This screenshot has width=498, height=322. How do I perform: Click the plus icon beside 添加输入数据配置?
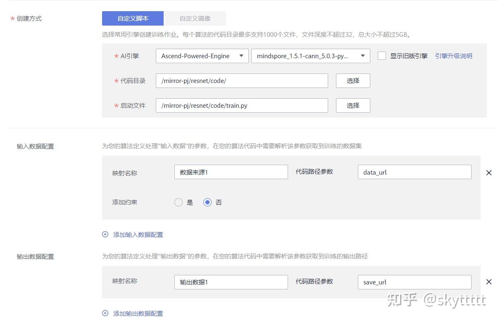105,234
